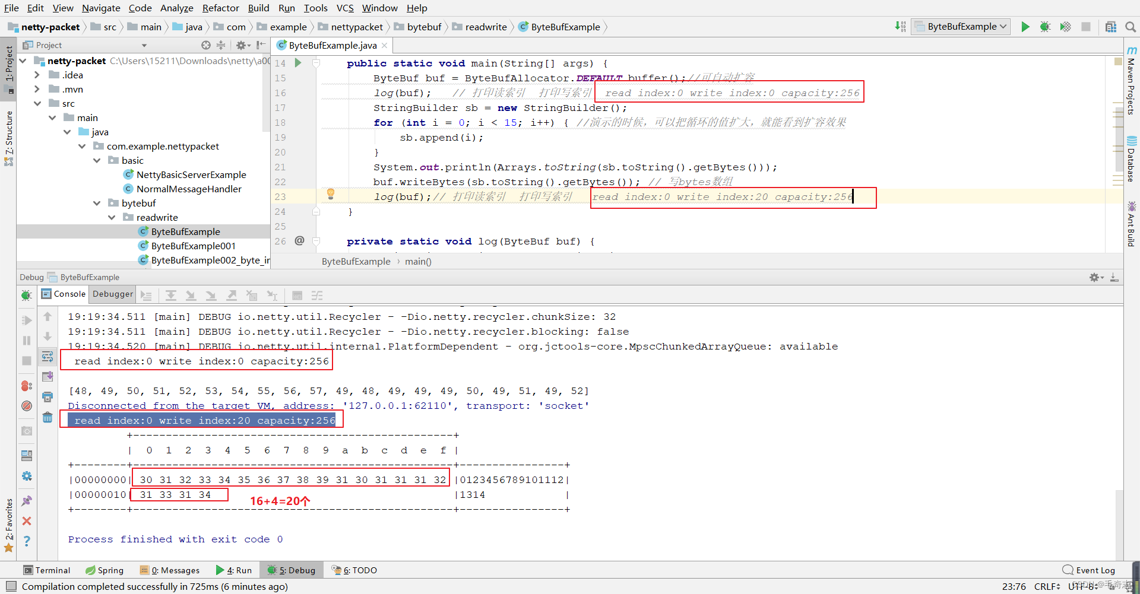The image size is (1140, 594).
Task: Click Resume Program in the Debug side toolbar
Action: (x=27, y=320)
